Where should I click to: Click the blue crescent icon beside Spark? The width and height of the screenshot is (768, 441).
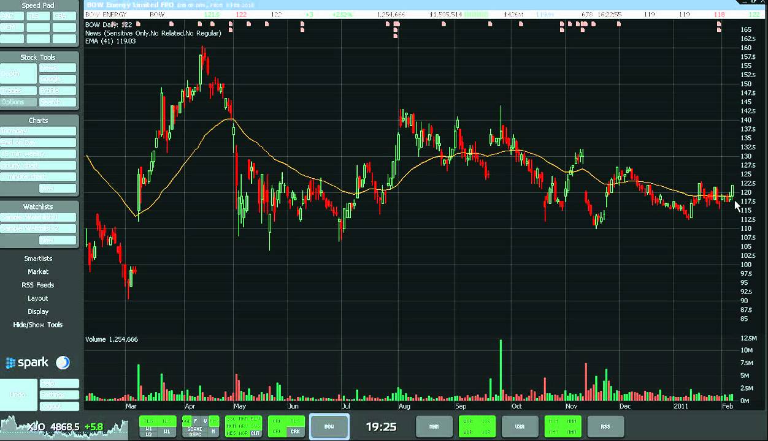[63, 363]
